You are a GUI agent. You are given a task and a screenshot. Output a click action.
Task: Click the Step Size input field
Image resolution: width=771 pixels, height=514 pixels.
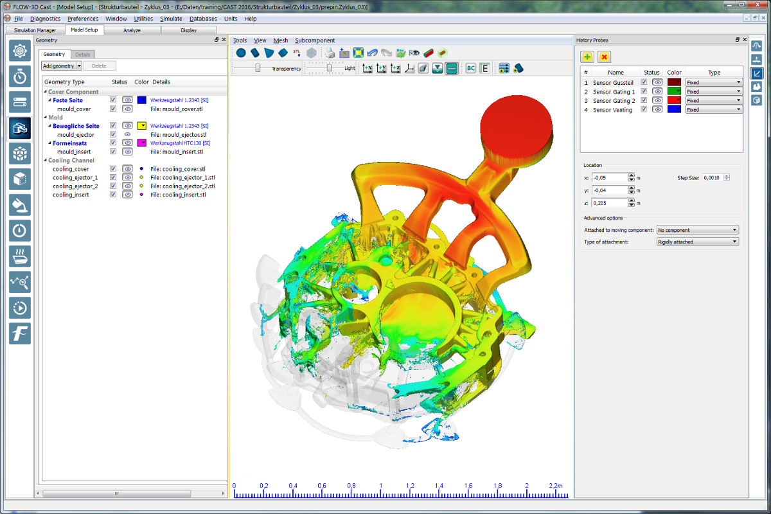click(x=713, y=177)
